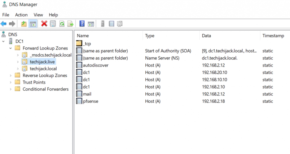Click the Refresh toolbar icon
This screenshot has width=290, height=154.
(62, 24)
